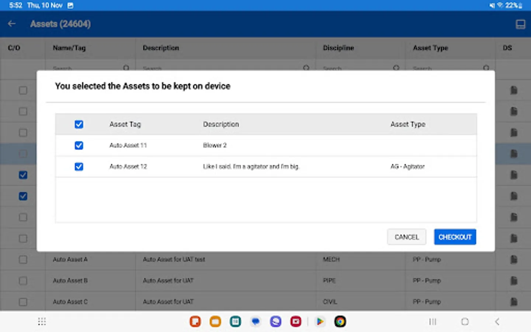Tap the system back chevron in taskbar
The width and height of the screenshot is (531, 332).
[x=497, y=322]
